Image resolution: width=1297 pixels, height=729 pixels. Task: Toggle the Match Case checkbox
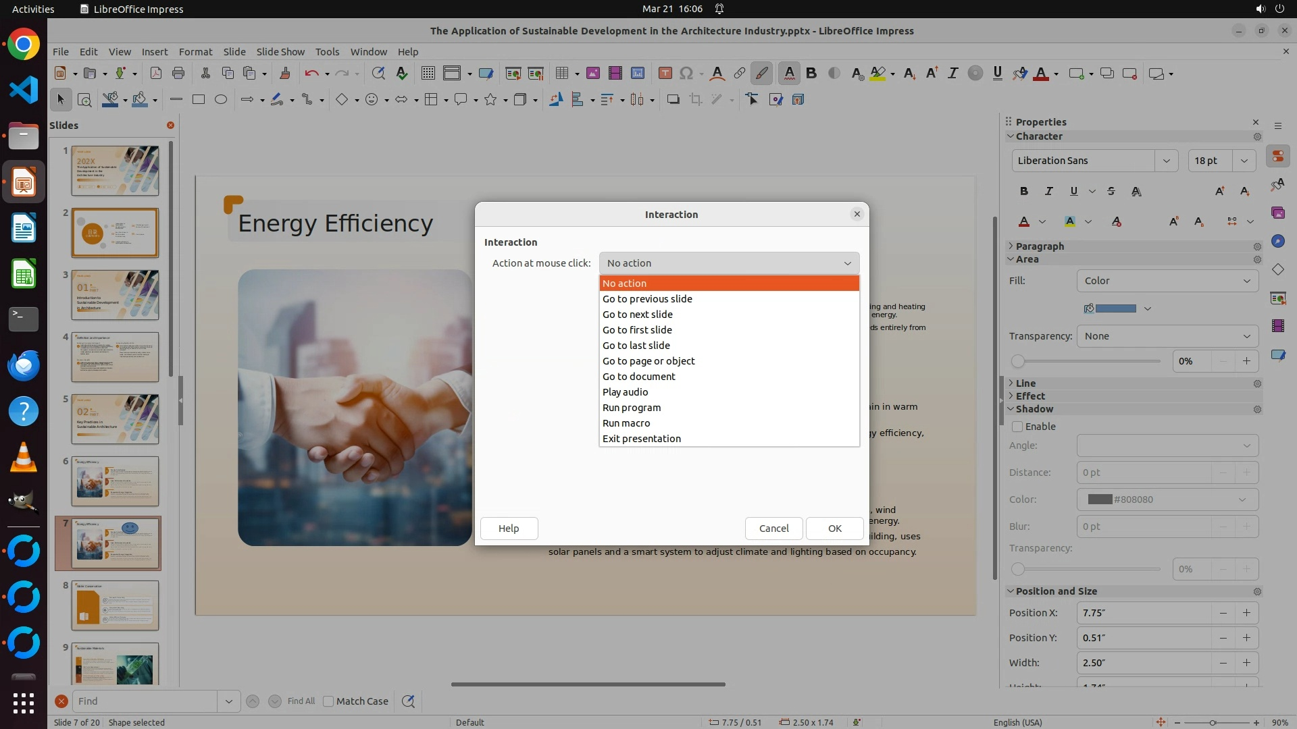328,701
